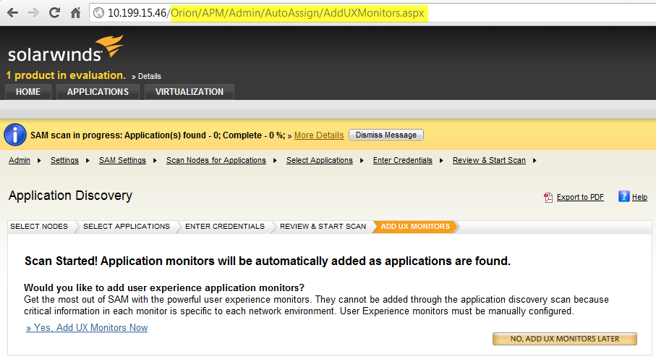Select the SELECT NODES wizard step

(x=39, y=226)
